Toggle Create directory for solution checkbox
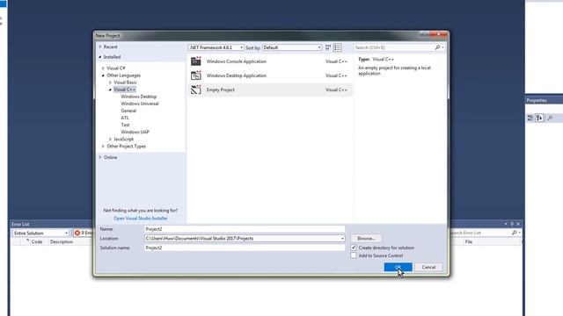The image size is (563, 316). tap(354, 248)
